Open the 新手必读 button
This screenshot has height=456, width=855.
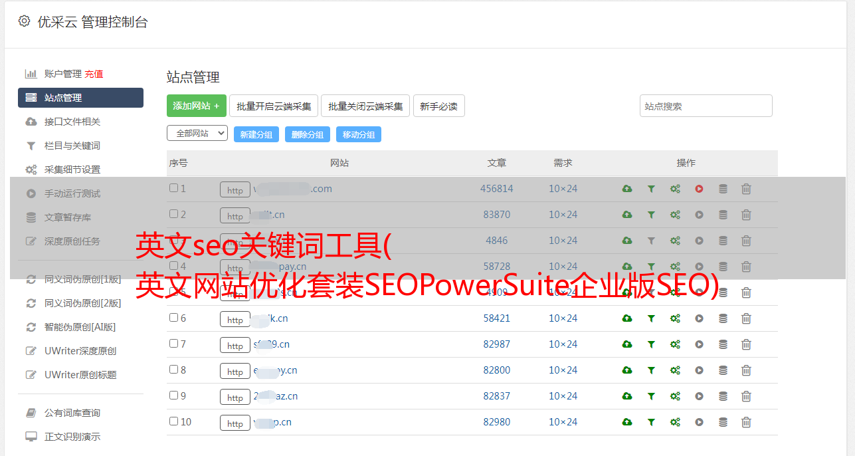tap(438, 106)
